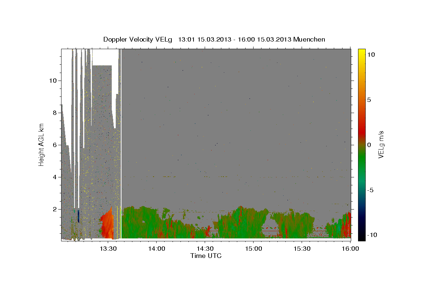The image size is (434, 289).
Task: Click the colorbar value label -5
Action: coord(370,190)
